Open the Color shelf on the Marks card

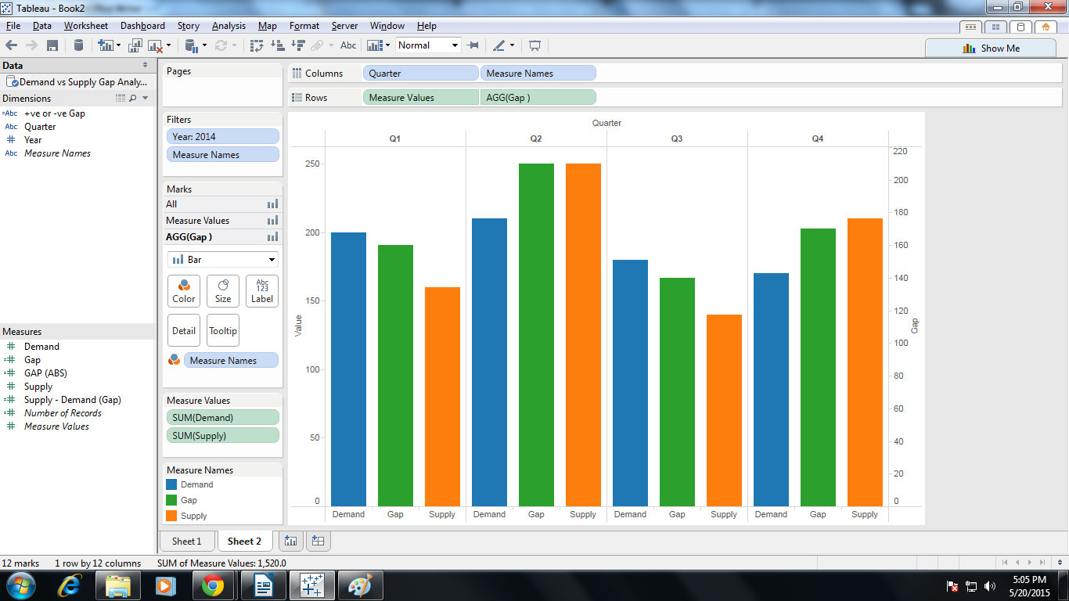183,290
